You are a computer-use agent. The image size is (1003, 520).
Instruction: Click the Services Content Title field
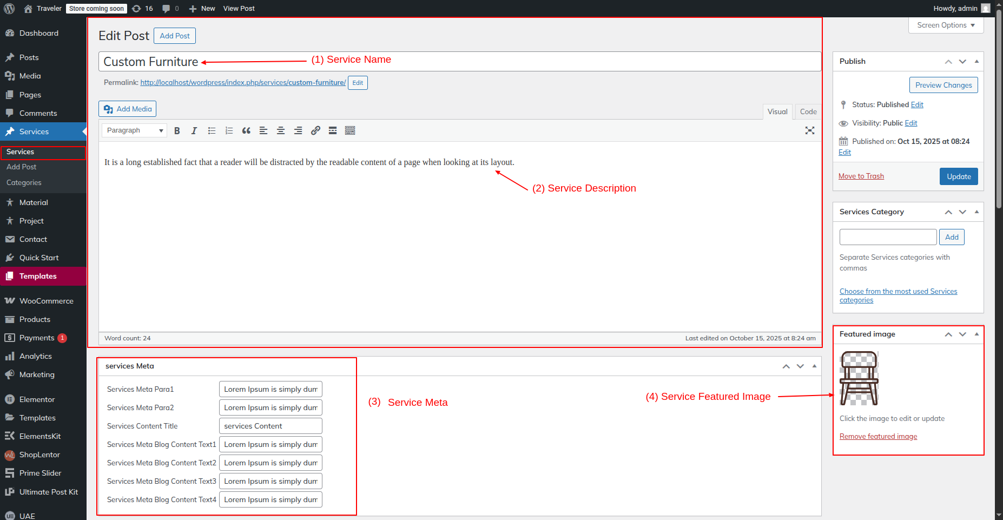pyautogui.click(x=270, y=426)
